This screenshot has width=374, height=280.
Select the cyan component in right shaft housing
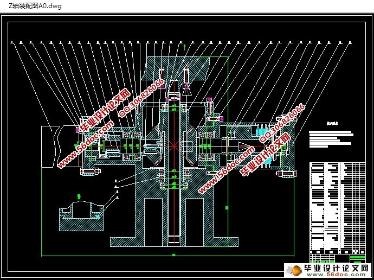(264, 131)
